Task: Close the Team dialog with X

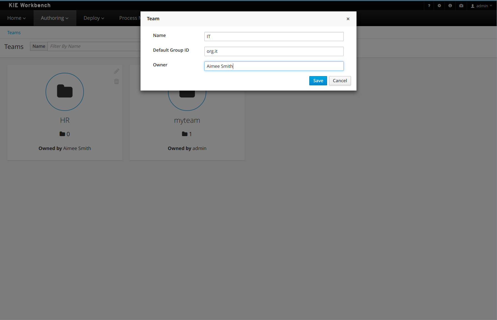Action: (x=348, y=19)
